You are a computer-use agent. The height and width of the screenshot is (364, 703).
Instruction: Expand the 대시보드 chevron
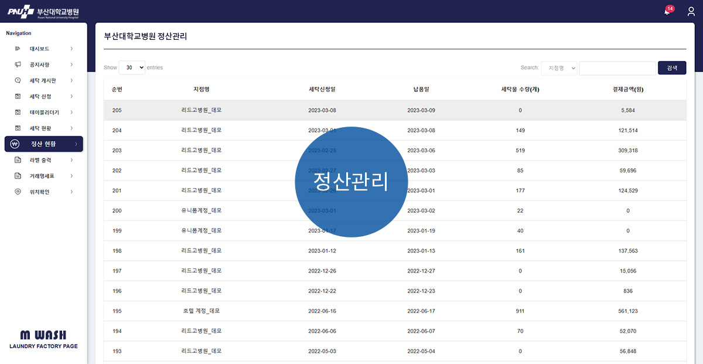71,49
